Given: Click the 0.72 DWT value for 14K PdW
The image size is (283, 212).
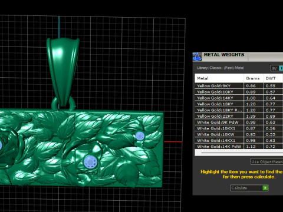Looking at the screenshot, I should 271,147.
